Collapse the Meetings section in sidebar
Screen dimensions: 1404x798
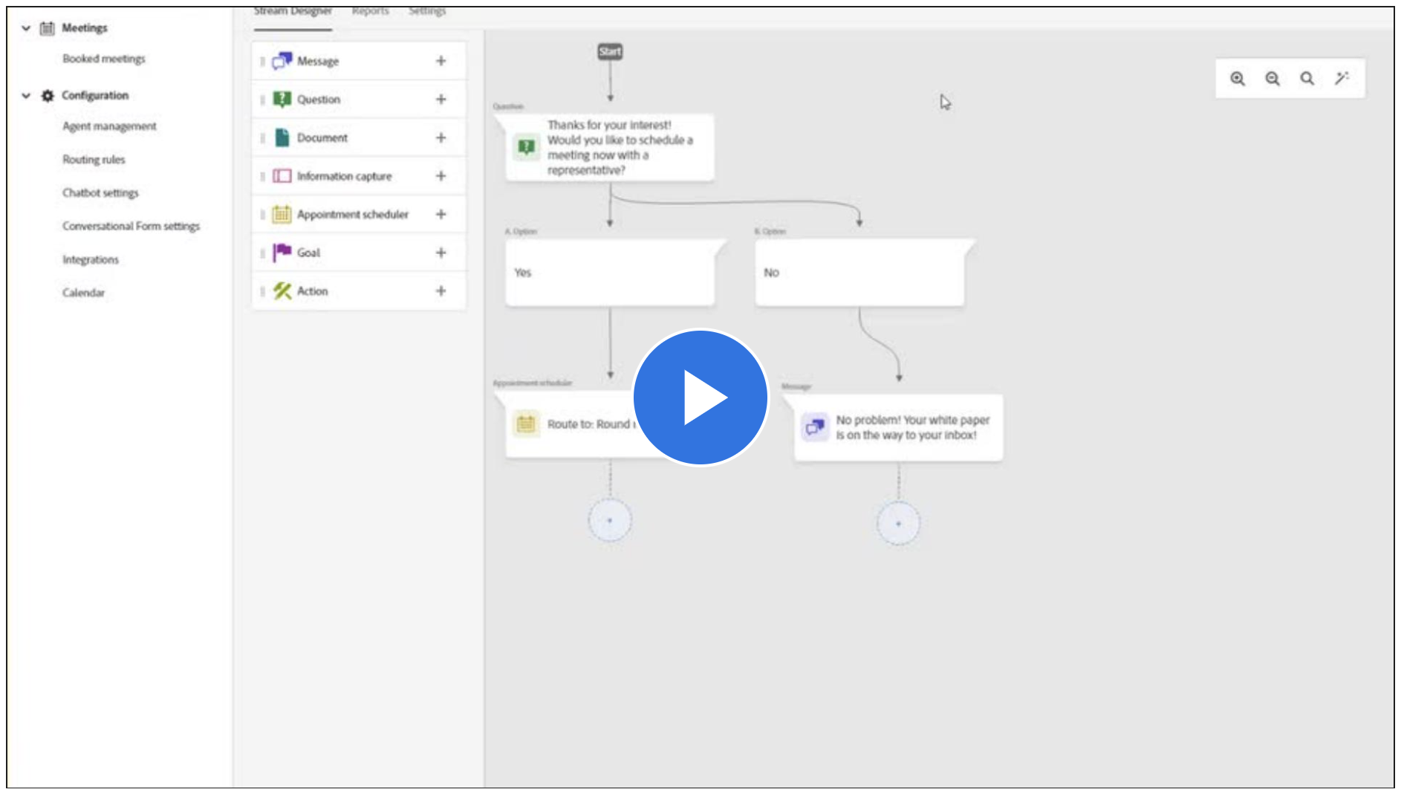point(25,28)
